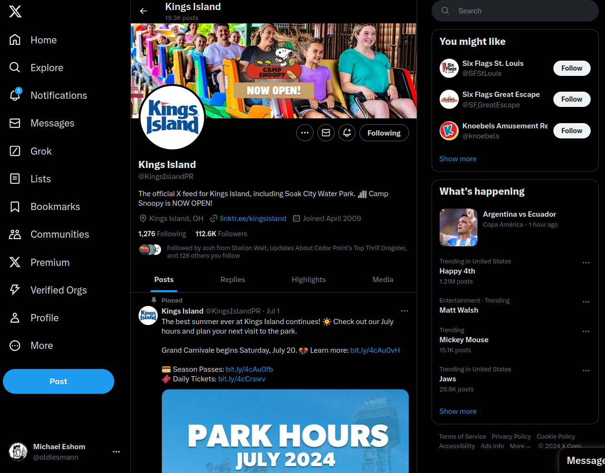Screen dimensions: 605x473
Task: Click the back arrow beside Kings Island
Action: tap(143, 11)
